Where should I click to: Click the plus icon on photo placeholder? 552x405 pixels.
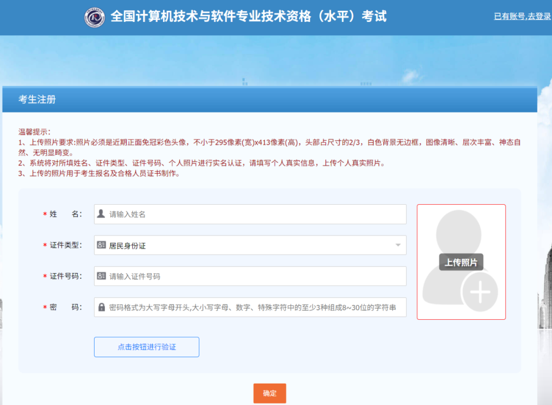(x=480, y=292)
